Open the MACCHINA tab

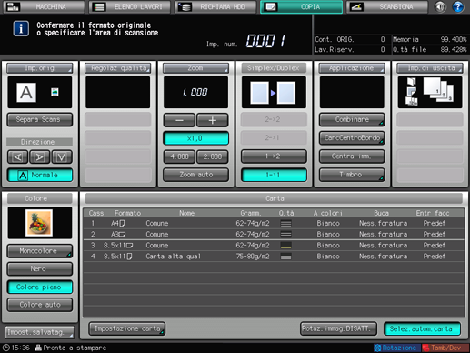44,6
